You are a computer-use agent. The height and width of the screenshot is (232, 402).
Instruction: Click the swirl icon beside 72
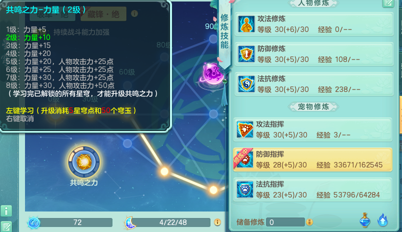tap(34, 223)
